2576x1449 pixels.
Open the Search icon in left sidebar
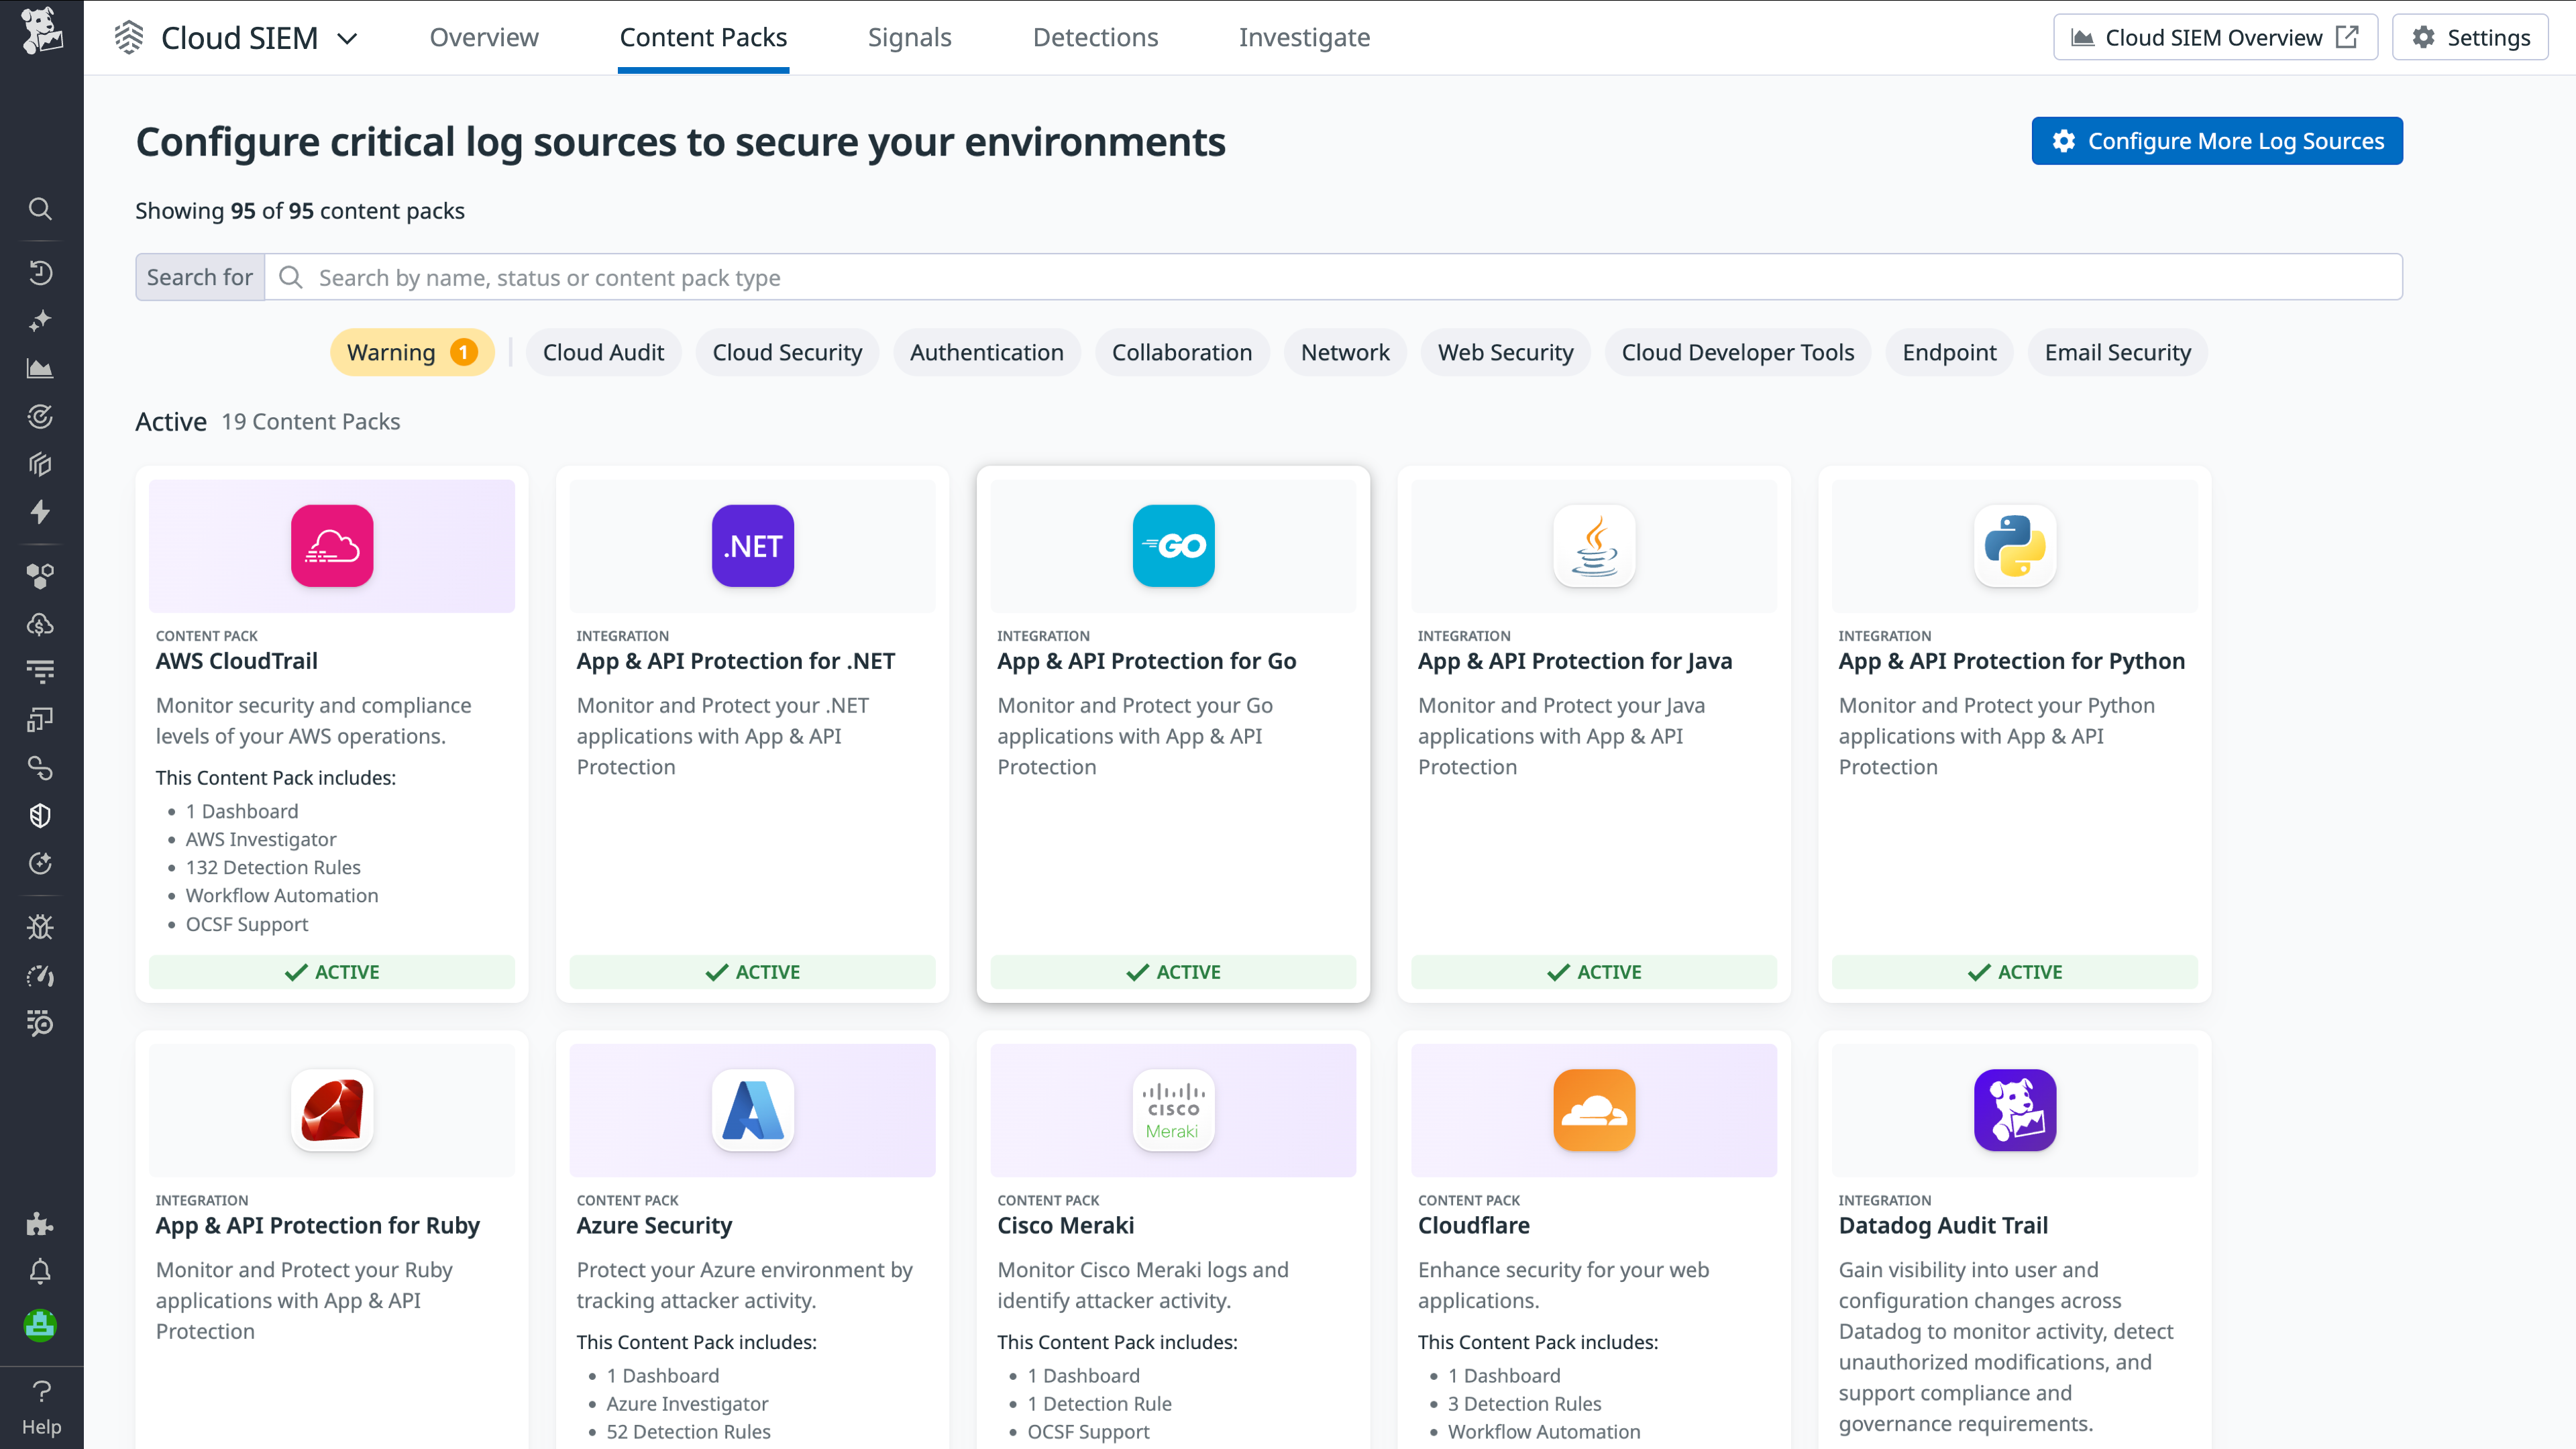[40, 209]
